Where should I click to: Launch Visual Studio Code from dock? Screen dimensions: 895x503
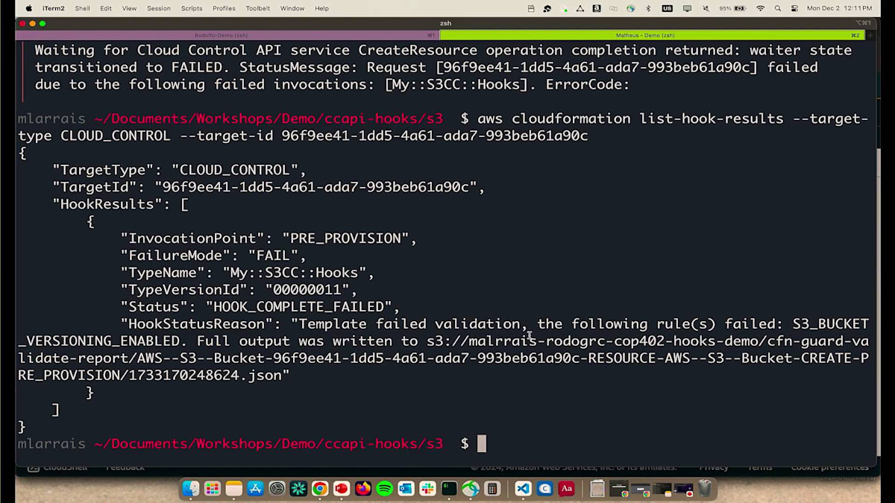coord(523,489)
